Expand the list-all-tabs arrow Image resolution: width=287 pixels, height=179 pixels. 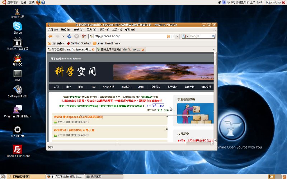point(215,49)
